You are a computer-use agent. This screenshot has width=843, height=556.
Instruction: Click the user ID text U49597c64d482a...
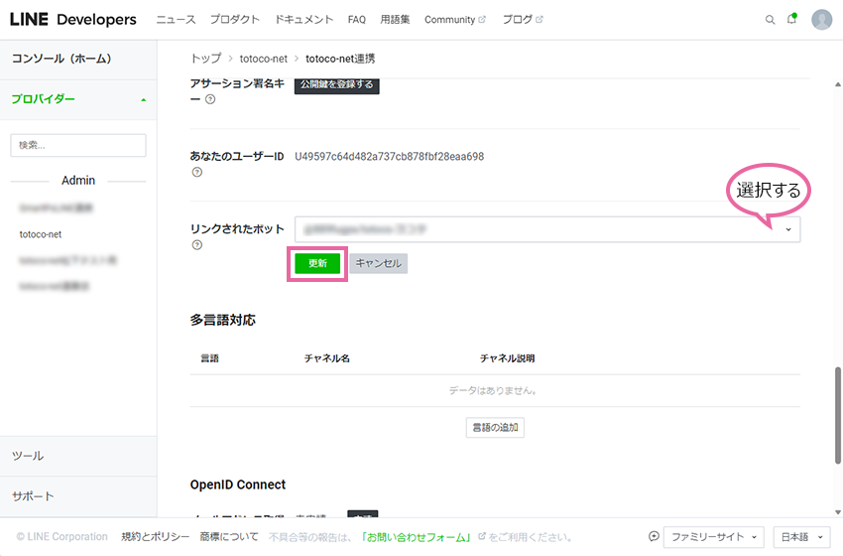(389, 157)
